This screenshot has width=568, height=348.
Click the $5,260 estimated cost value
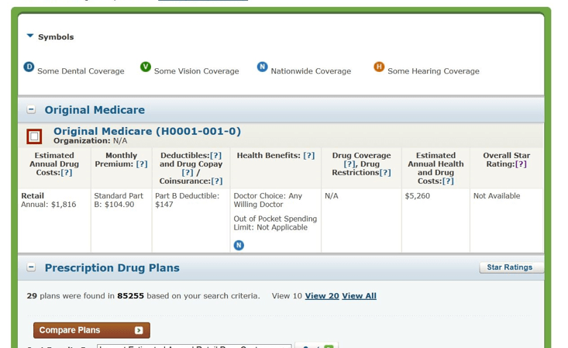coord(418,196)
